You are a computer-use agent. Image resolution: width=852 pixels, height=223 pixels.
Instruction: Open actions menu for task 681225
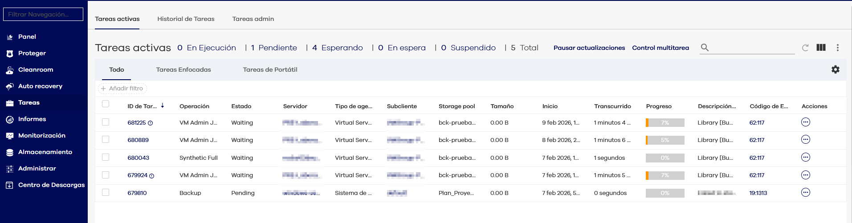point(805,122)
